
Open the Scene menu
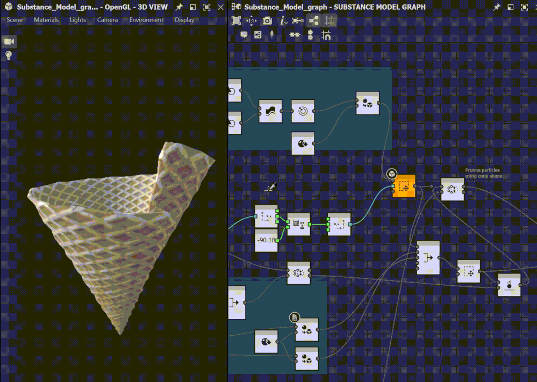tap(14, 20)
